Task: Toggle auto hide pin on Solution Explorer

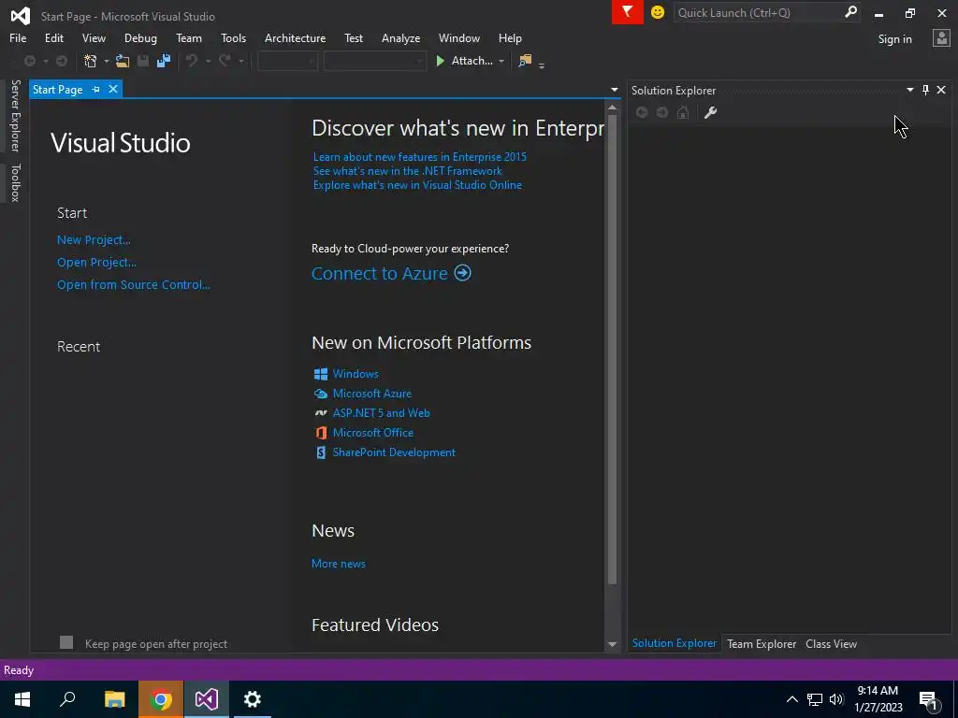Action: click(925, 90)
